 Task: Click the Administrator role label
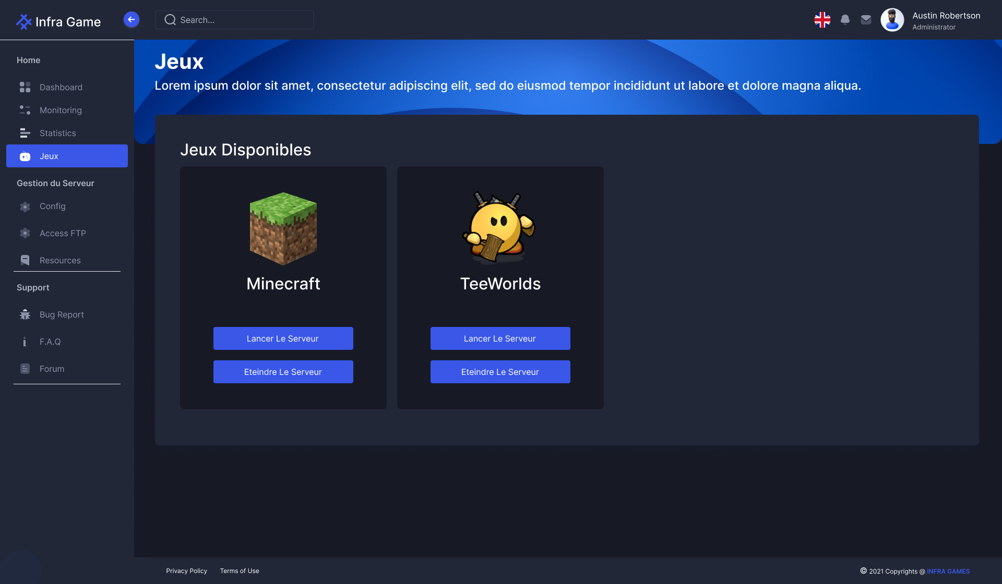[x=934, y=27]
